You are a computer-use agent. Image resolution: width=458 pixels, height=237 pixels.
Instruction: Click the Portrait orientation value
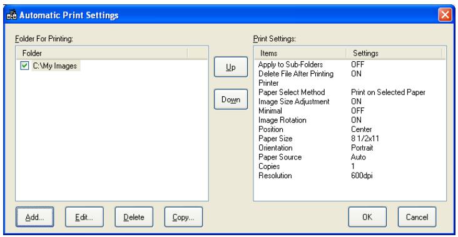(362, 148)
